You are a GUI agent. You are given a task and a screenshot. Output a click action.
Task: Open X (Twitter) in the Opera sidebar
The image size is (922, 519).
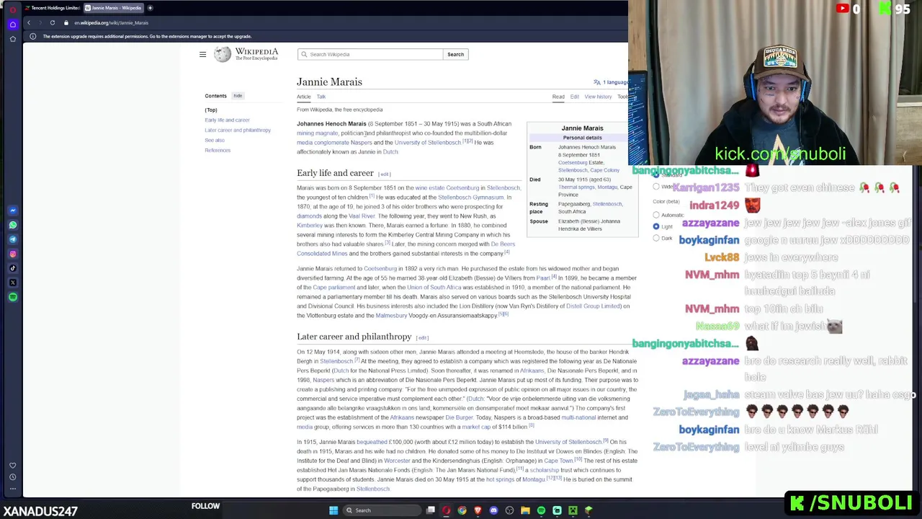13,283
